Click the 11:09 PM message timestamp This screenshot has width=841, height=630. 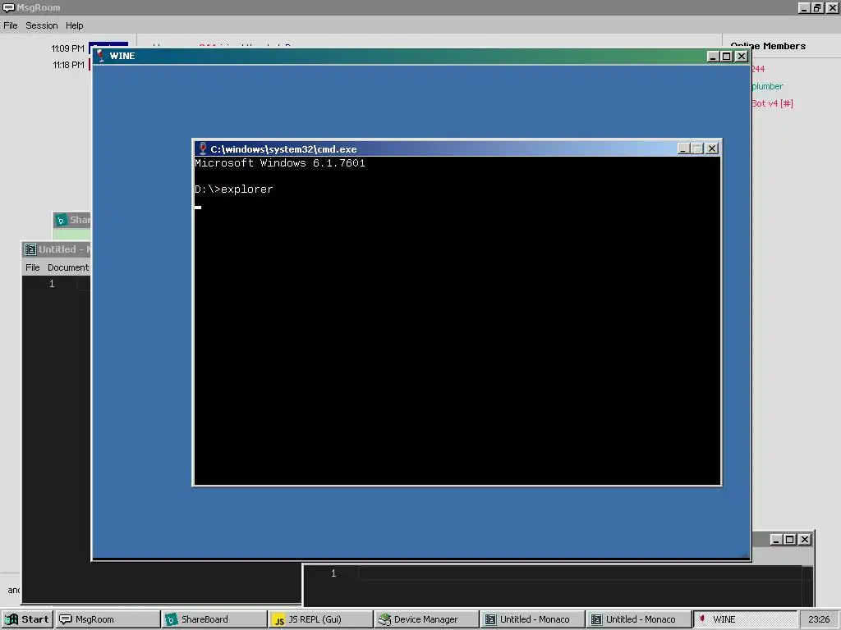[68, 48]
